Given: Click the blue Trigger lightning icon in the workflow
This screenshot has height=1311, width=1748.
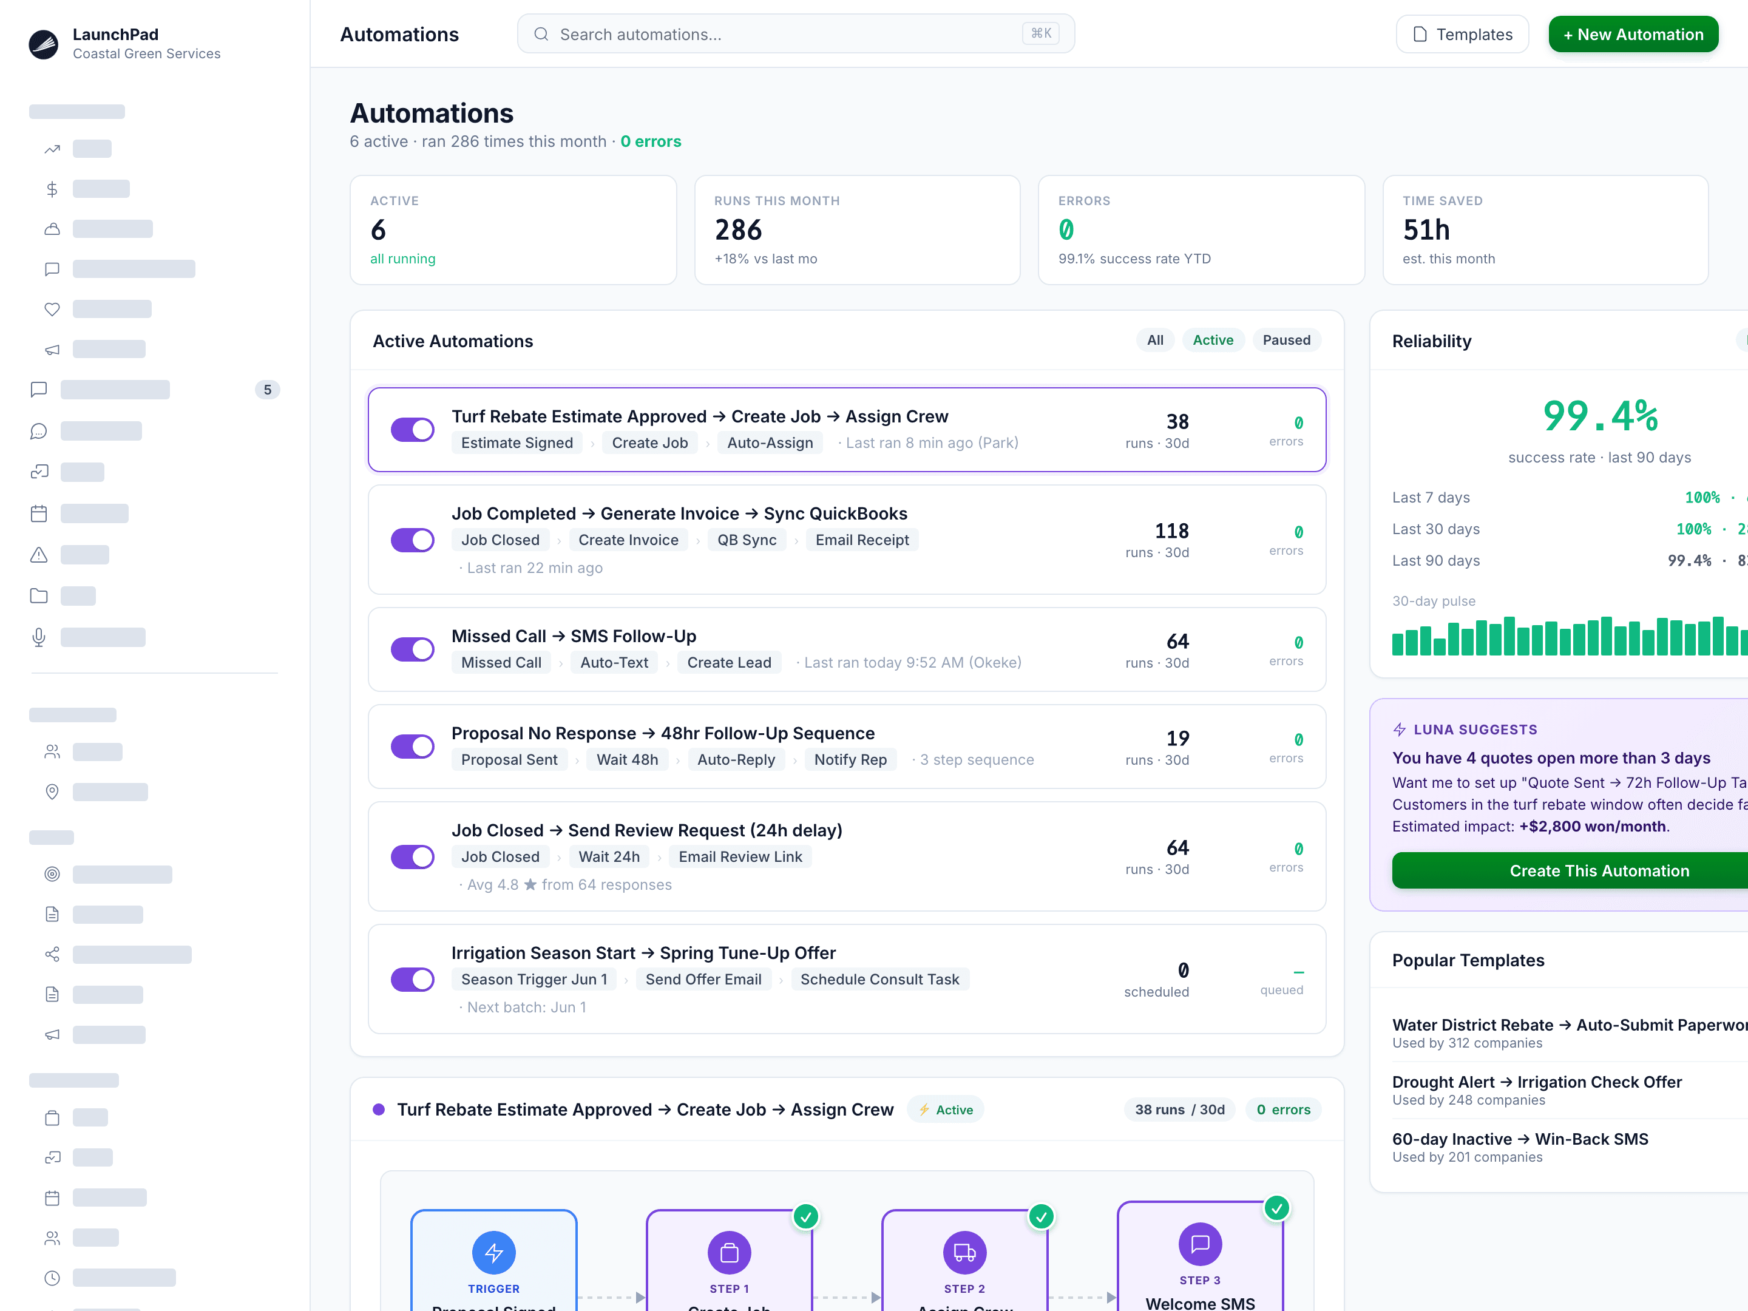Looking at the screenshot, I should point(494,1253).
